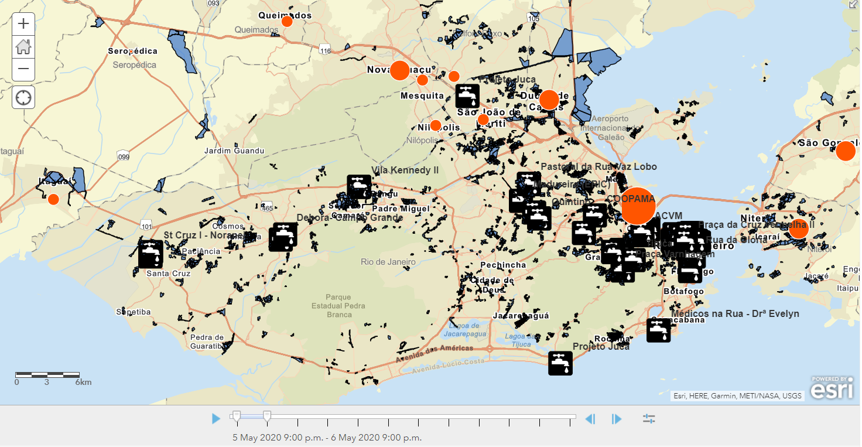Play the time slider animation
862x447 pixels.
[x=216, y=419]
